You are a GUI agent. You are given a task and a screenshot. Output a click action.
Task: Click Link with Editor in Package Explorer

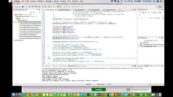coord(34,12)
